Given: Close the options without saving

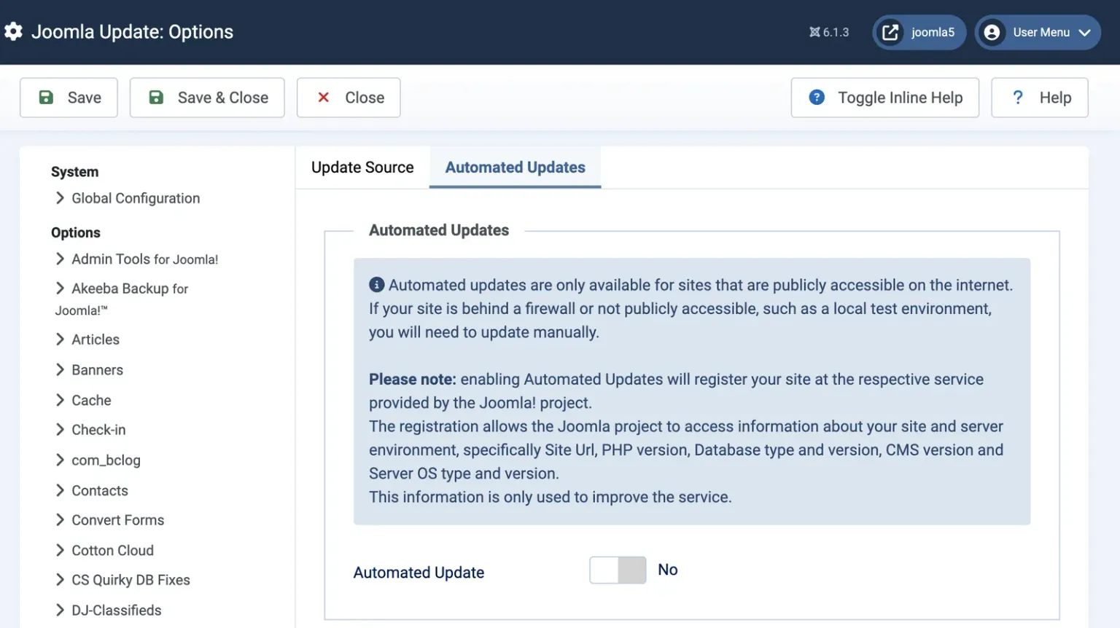Looking at the screenshot, I should click(349, 98).
